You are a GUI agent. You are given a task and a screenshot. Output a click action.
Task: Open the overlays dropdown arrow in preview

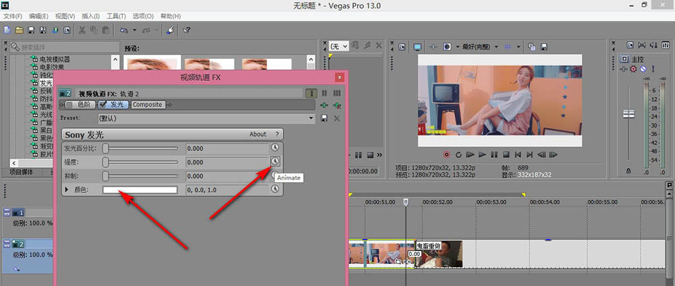(518, 47)
